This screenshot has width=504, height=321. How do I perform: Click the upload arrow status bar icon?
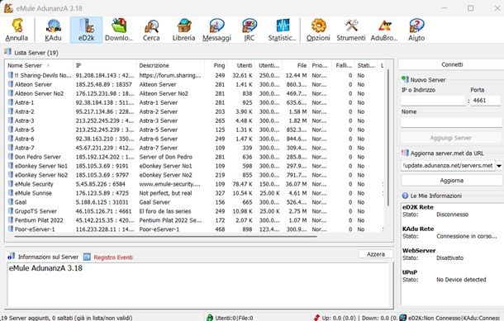(x=316, y=318)
